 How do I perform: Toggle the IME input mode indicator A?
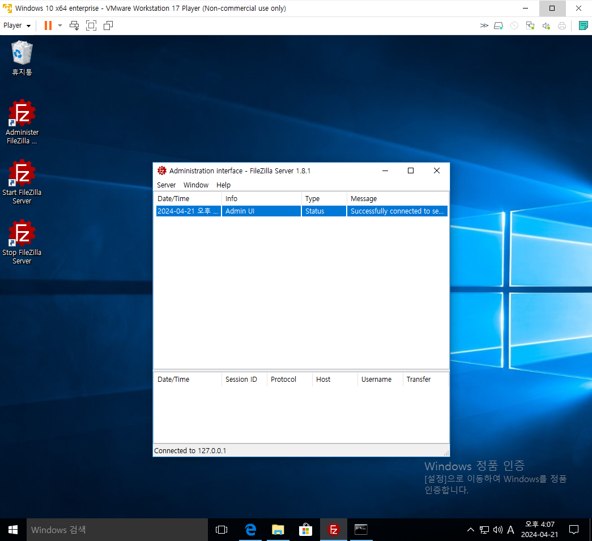[x=510, y=530]
